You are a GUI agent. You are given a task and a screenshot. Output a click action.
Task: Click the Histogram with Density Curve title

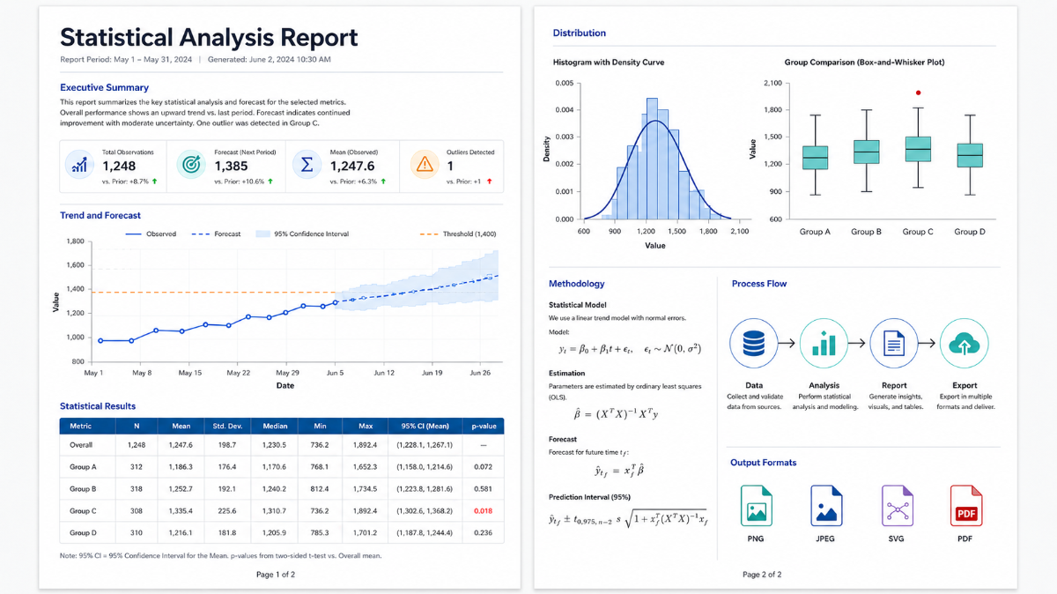(x=609, y=63)
